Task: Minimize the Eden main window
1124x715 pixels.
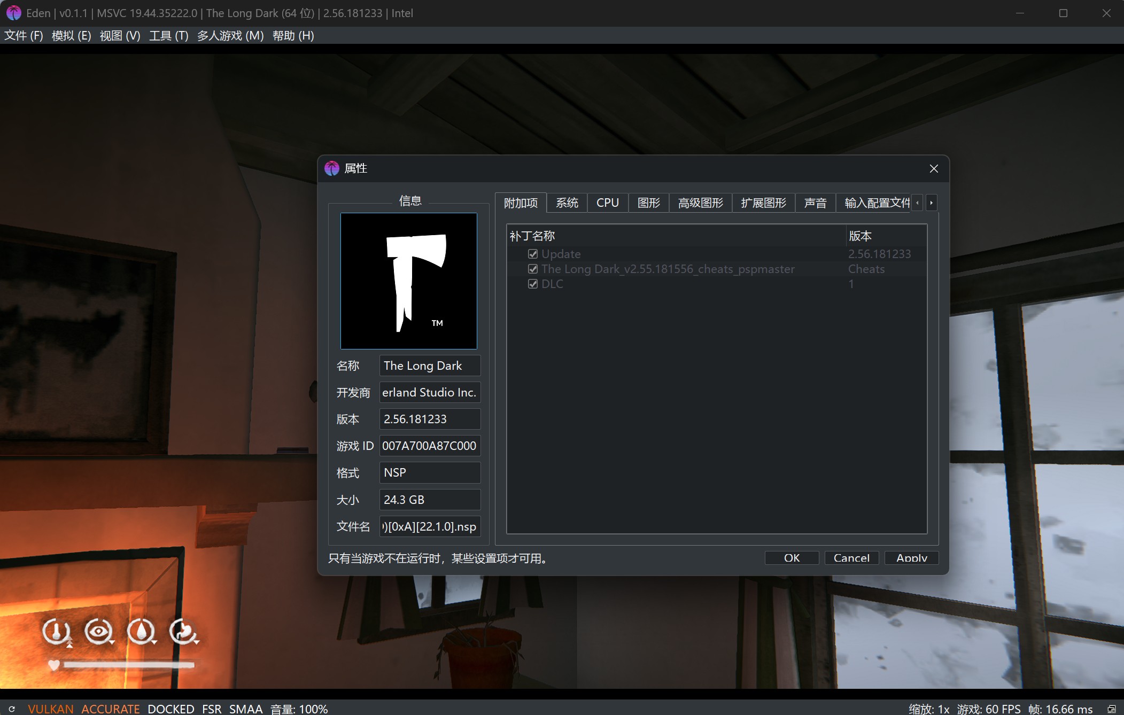Action: 1020,13
